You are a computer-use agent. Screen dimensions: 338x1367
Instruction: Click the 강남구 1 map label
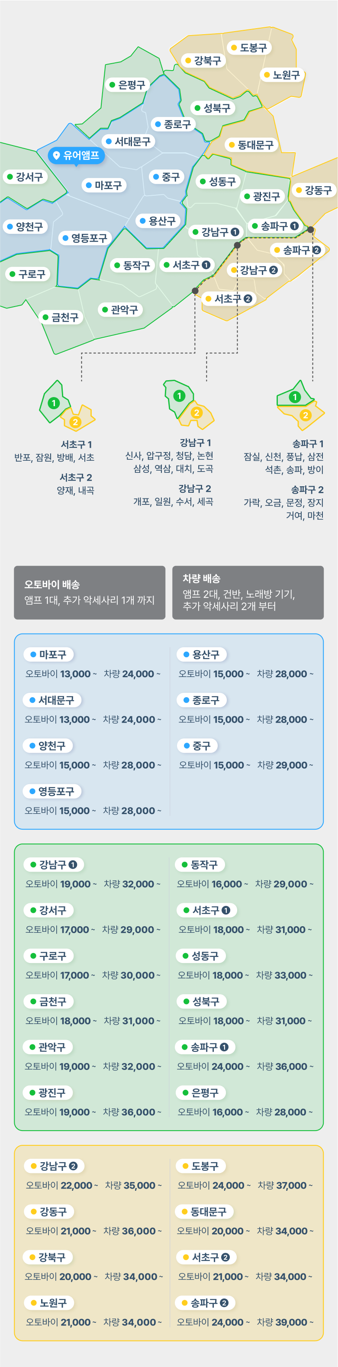pyautogui.click(x=216, y=232)
